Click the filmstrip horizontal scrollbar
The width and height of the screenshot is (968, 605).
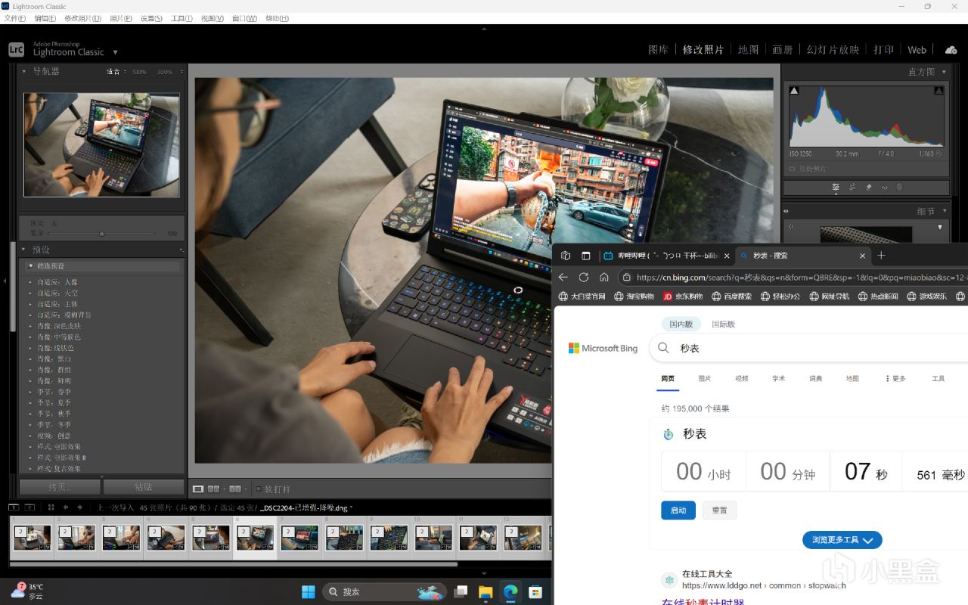234,563
